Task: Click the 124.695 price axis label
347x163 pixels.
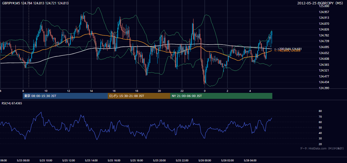Action: [324, 47]
